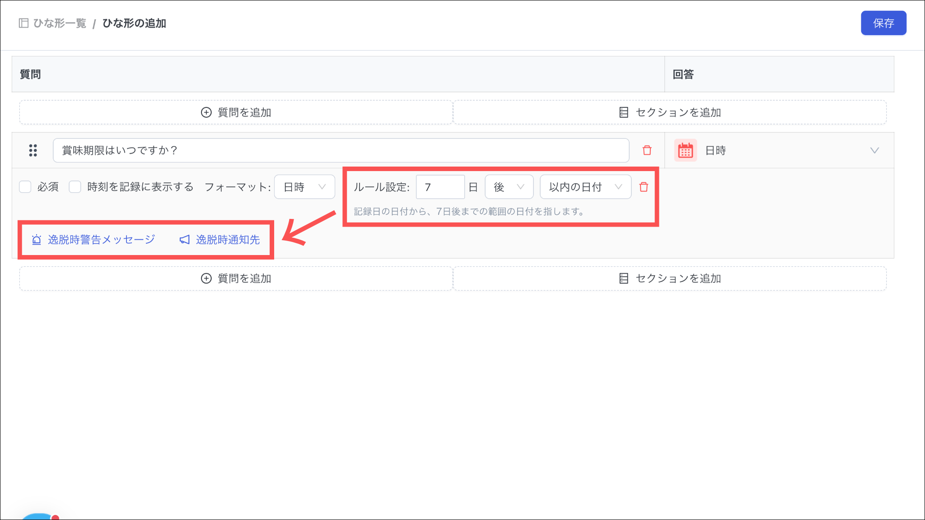
Task: Toggle 時刻を記録に表示する checkbox
Action: 75,187
